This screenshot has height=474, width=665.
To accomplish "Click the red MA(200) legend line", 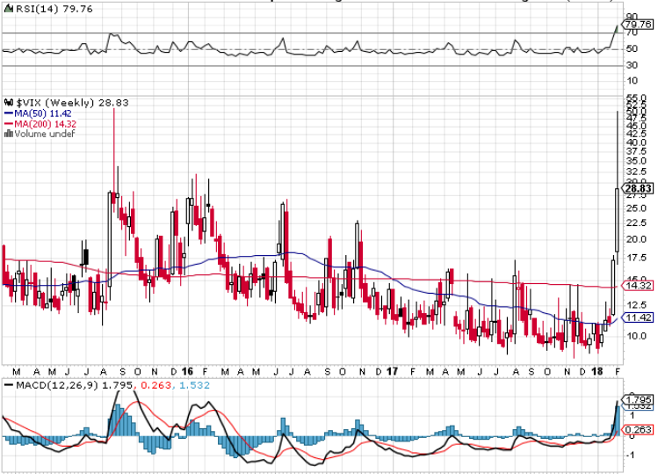I will 9,124.
